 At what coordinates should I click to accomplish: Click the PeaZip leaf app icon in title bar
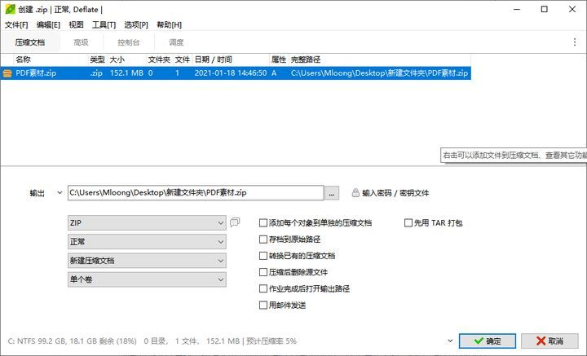pyautogui.click(x=10, y=9)
